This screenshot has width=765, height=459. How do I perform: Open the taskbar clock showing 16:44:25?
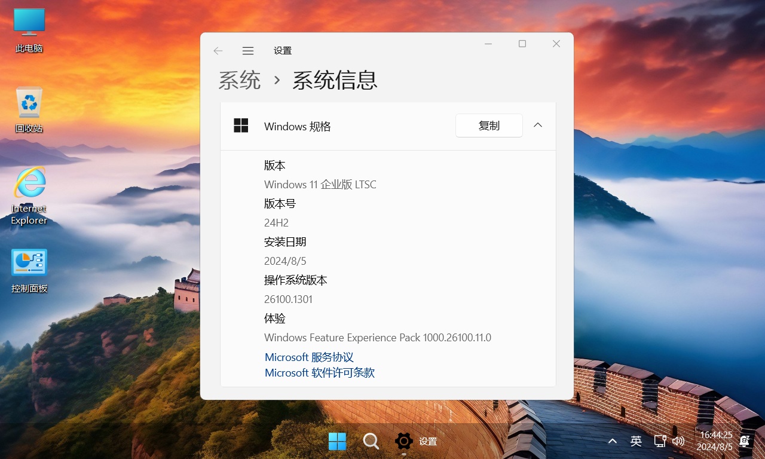coord(715,441)
